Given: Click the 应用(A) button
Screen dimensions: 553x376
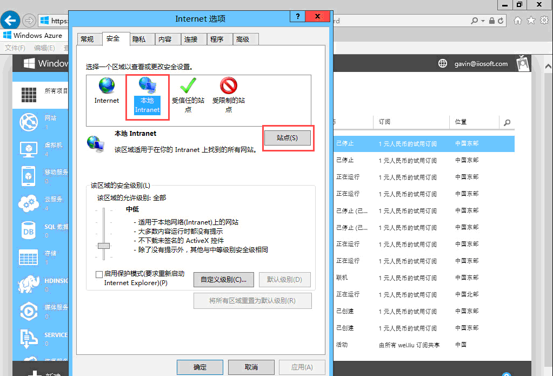Looking at the screenshot, I should pos(302,367).
